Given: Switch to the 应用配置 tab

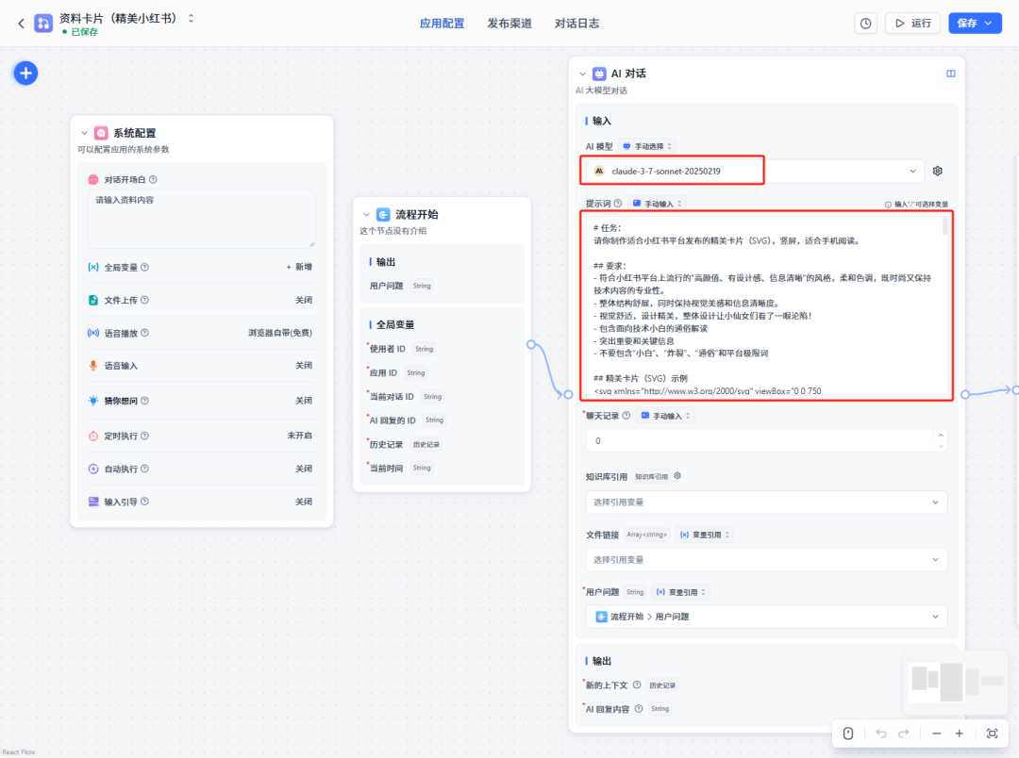Looking at the screenshot, I should (x=442, y=24).
